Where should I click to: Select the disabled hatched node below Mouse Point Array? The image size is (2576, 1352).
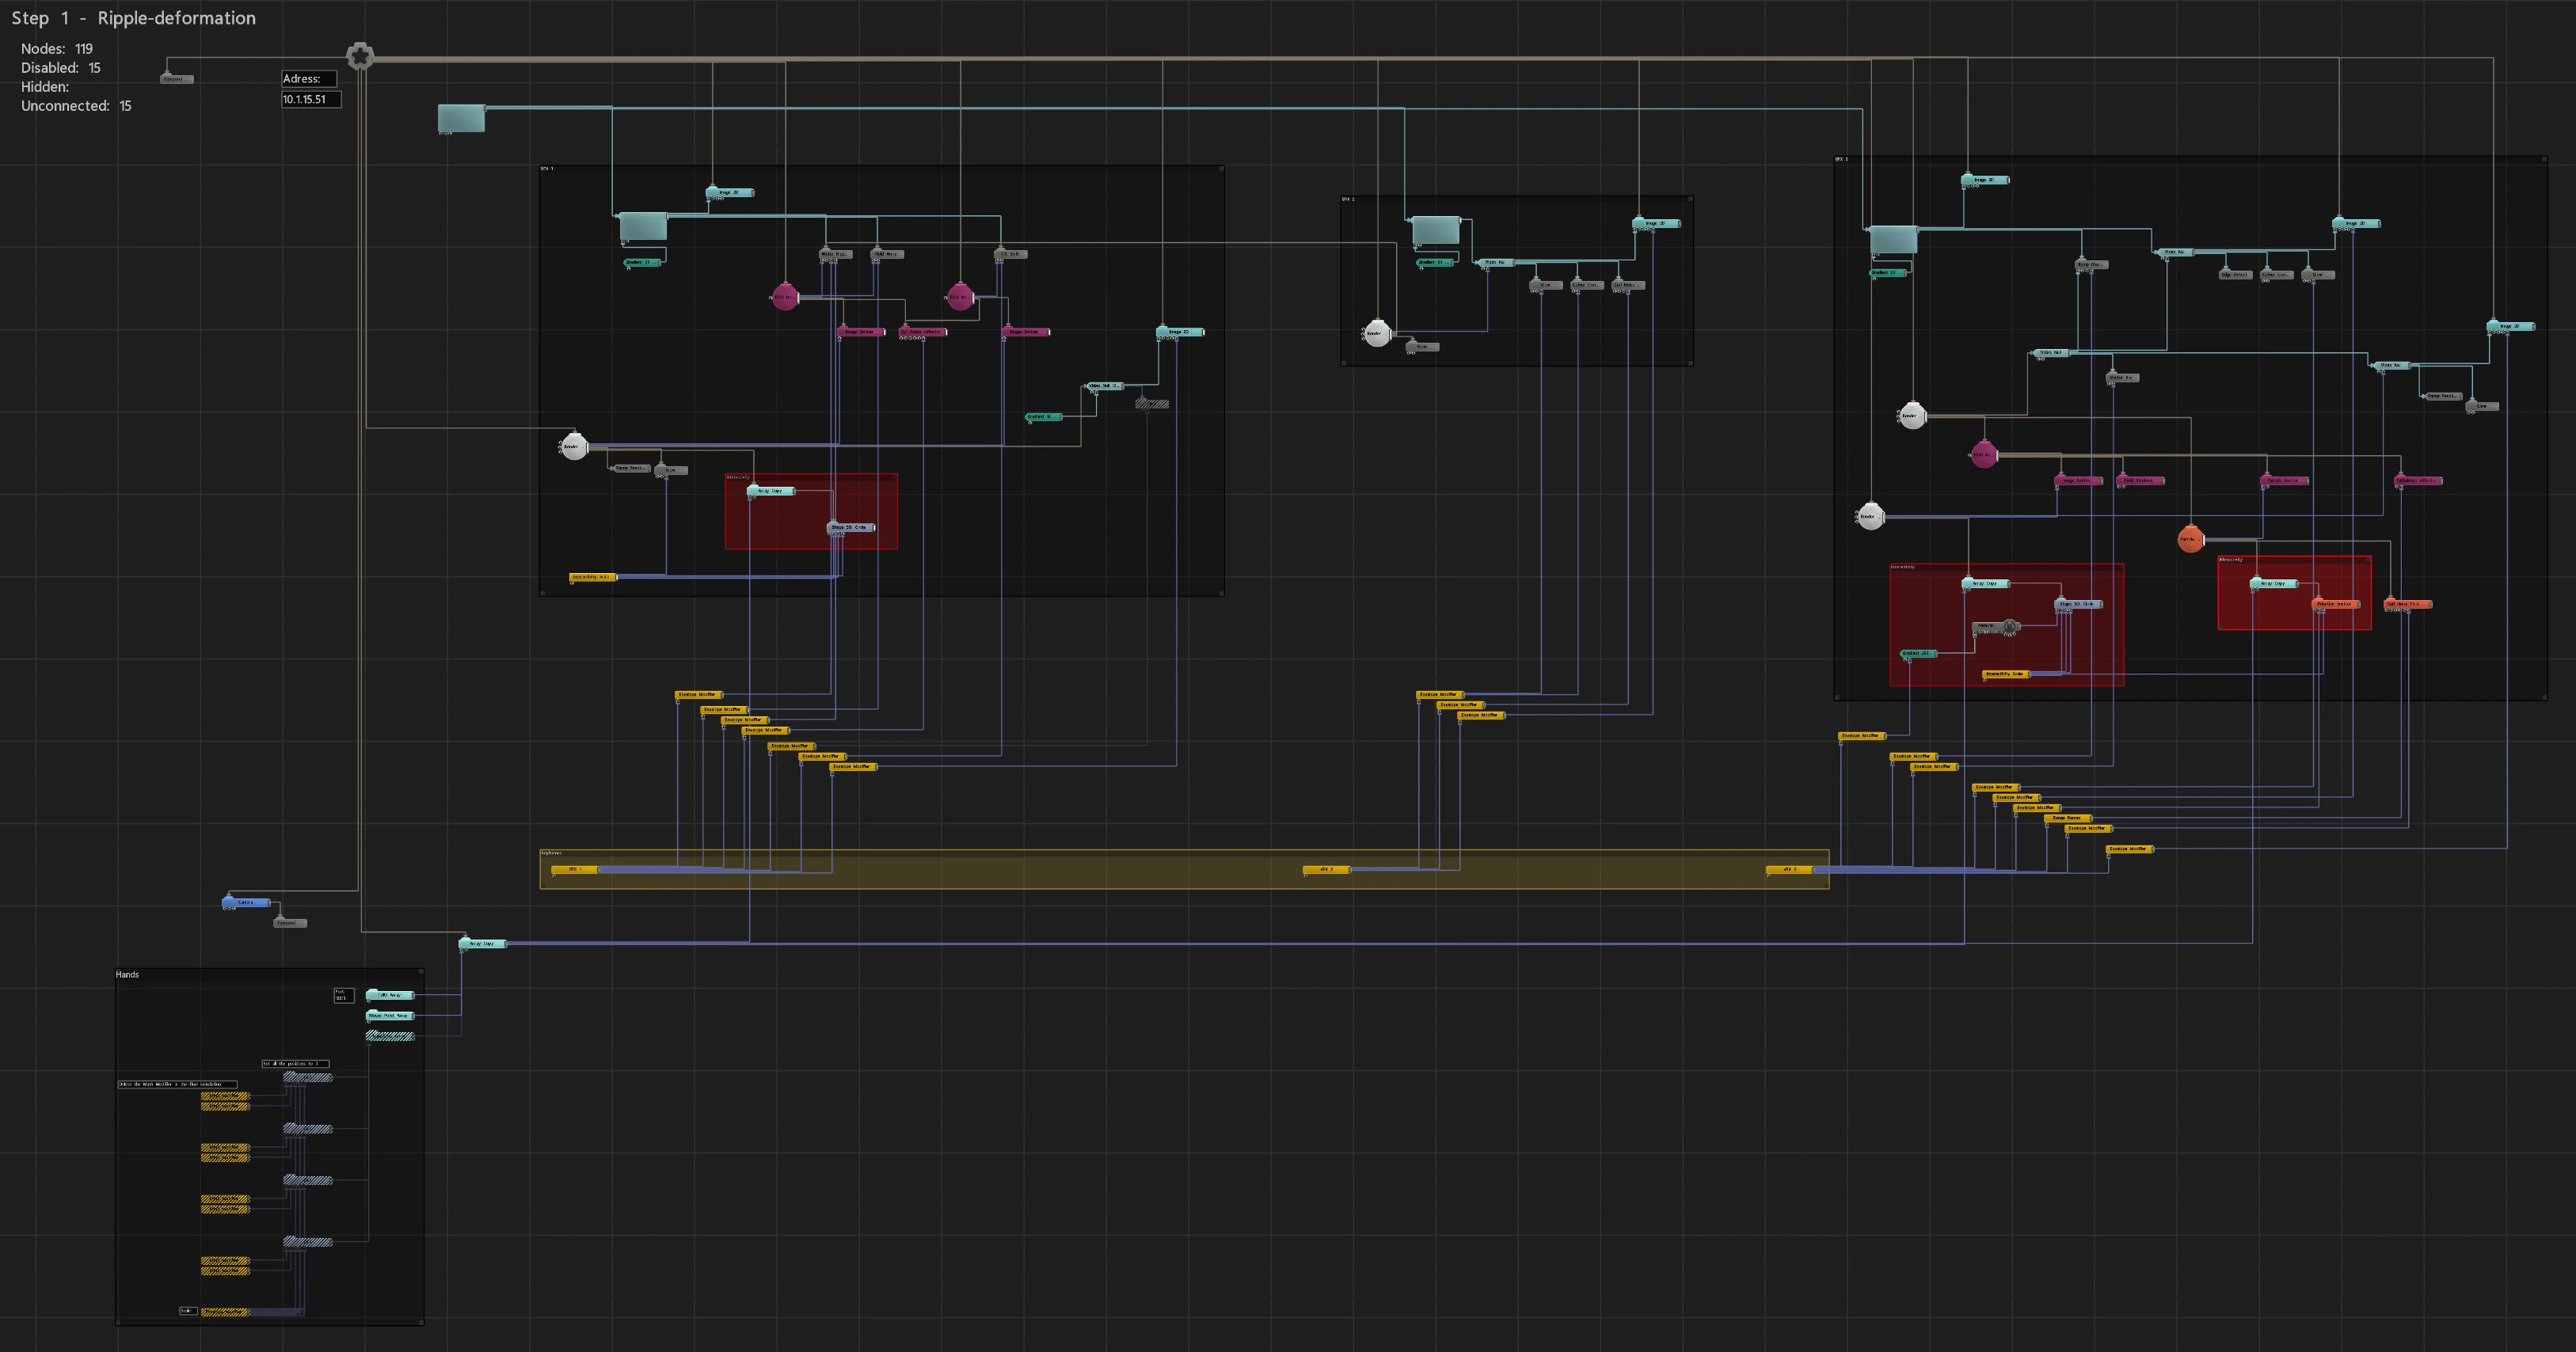[390, 1036]
